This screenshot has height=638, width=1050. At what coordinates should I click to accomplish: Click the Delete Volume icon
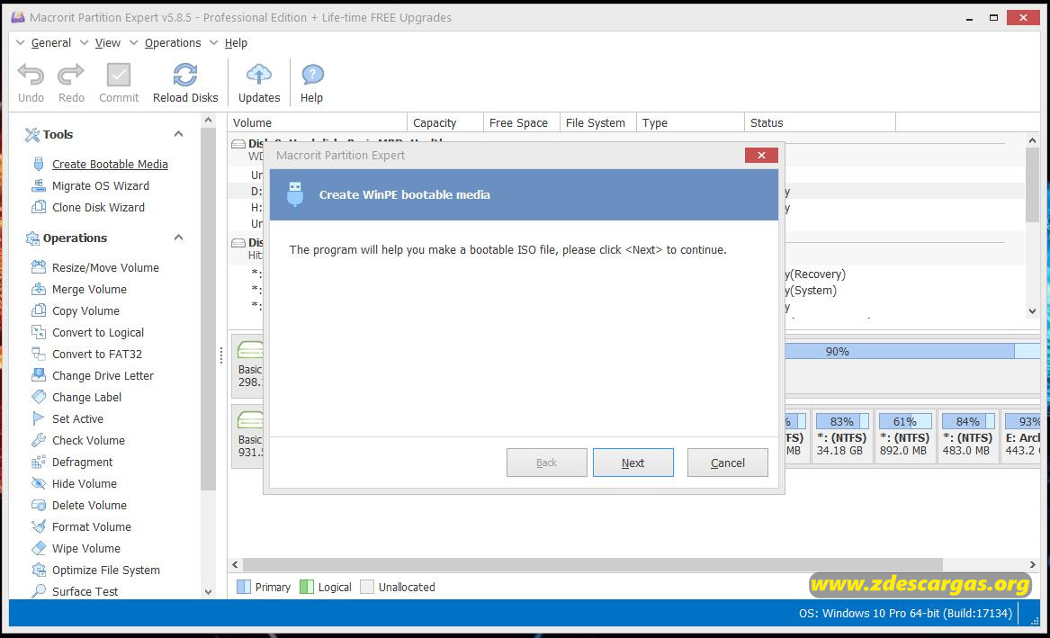[x=39, y=505]
